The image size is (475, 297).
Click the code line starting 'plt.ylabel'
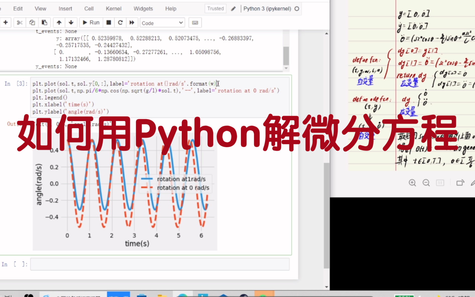pos(71,111)
